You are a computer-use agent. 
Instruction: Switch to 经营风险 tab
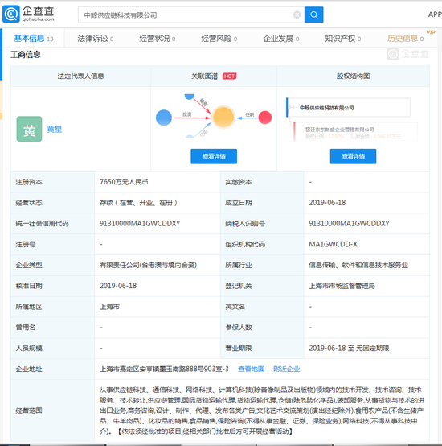pos(219,39)
